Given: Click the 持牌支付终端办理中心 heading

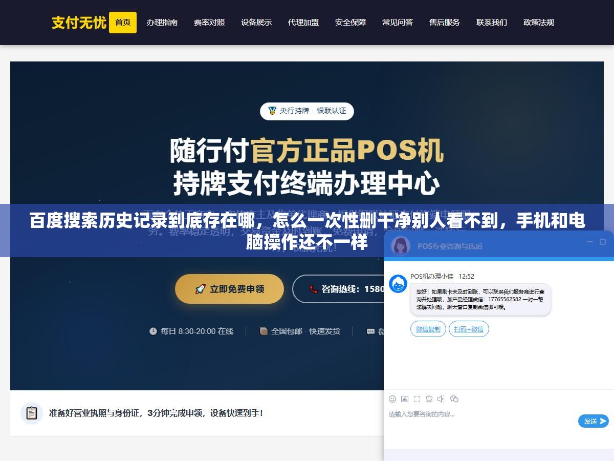Looking at the screenshot, I should point(306,183).
